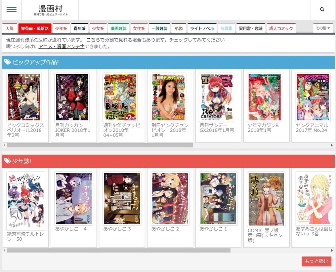The width and height of the screenshot is (336, 272).
Task: Click the title text 月刊ガンガンJOKER 2018年1月号
Action: 73,130
